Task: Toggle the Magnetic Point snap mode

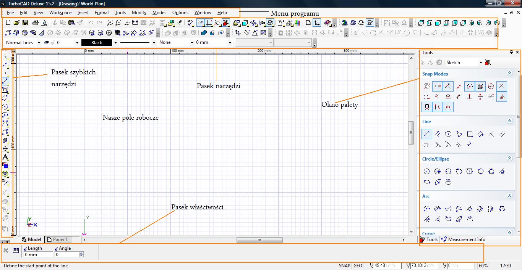Action: click(427, 107)
